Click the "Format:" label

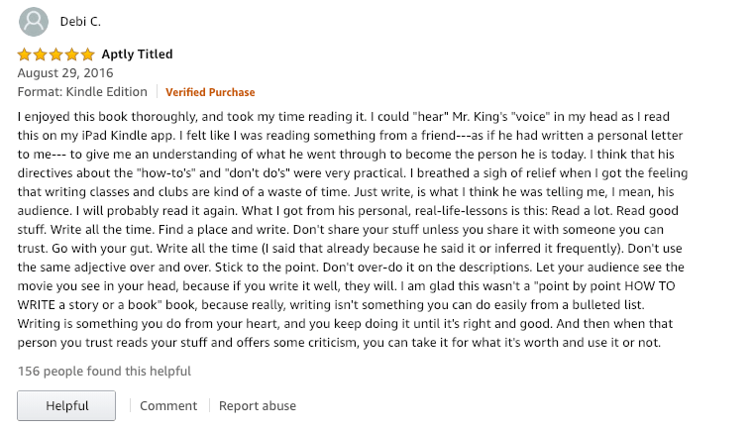pos(40,92)
